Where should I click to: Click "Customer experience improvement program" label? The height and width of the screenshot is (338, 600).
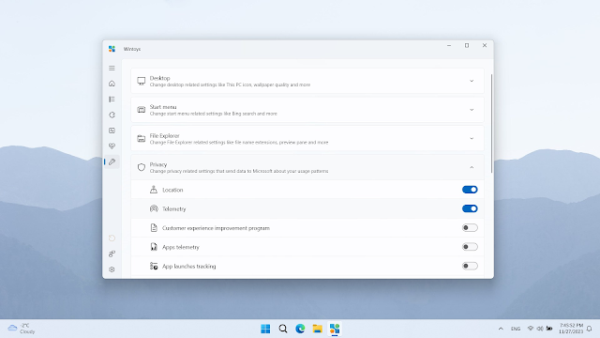click(216, 228)
